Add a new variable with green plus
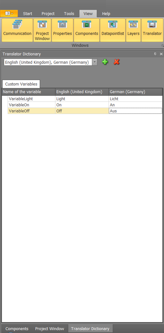The height and width of the screenshot is (333, 164). [x=105, y=62]
